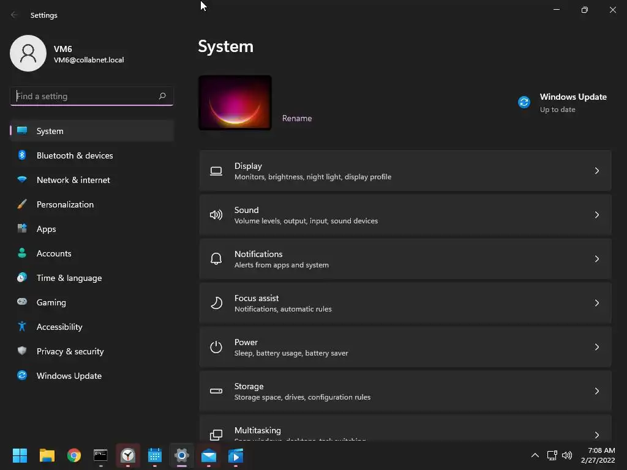Expand Display settings chevron

596,171
